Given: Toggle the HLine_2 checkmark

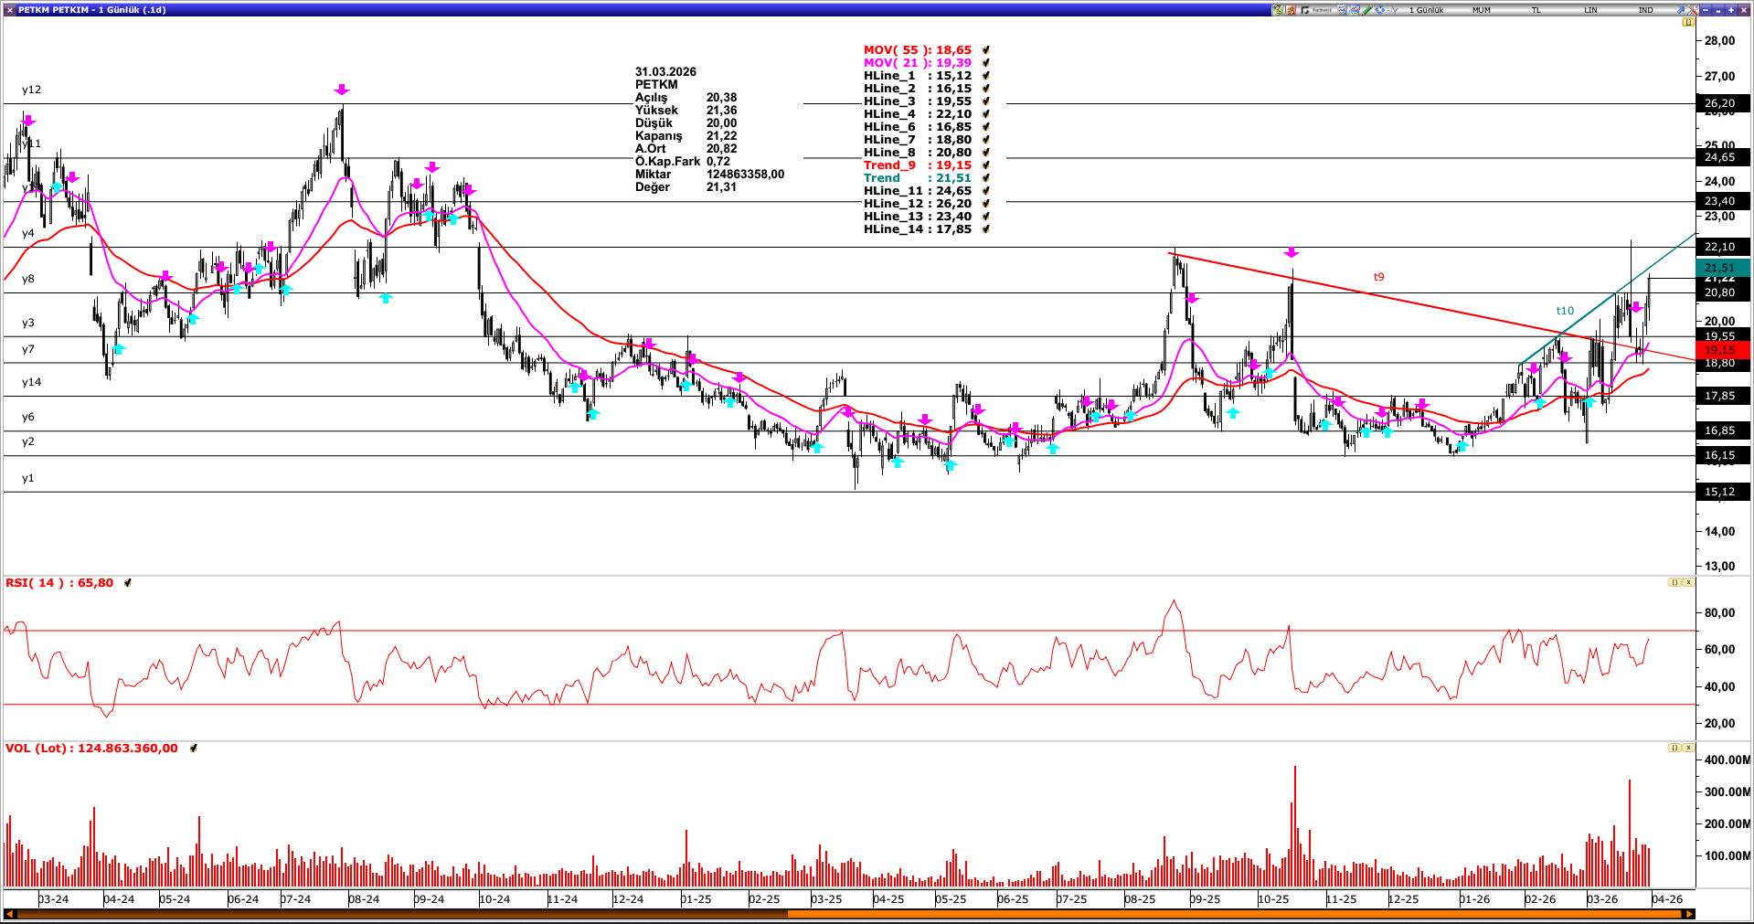Looking at the screenshot, I should (986, 89).
